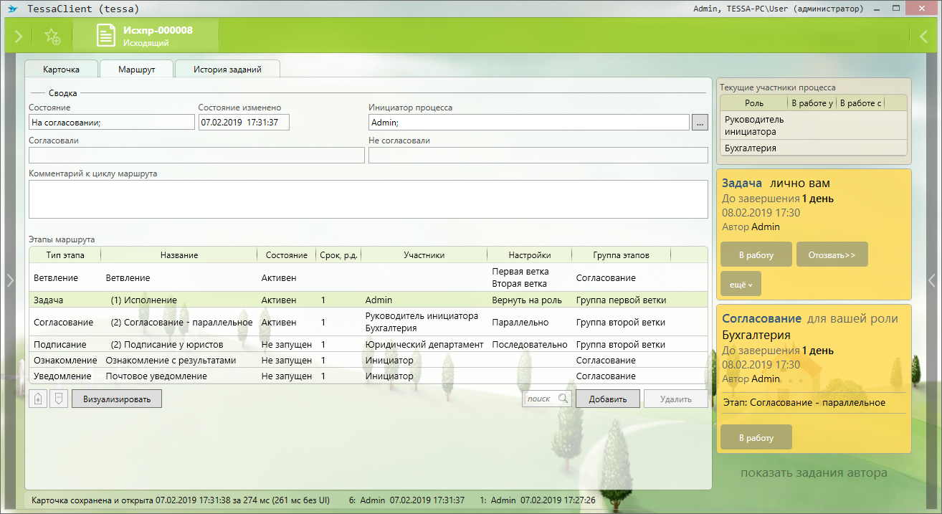Select the Маршрут tab
Viewport: 942px width, 514px height.
point(137,70)
